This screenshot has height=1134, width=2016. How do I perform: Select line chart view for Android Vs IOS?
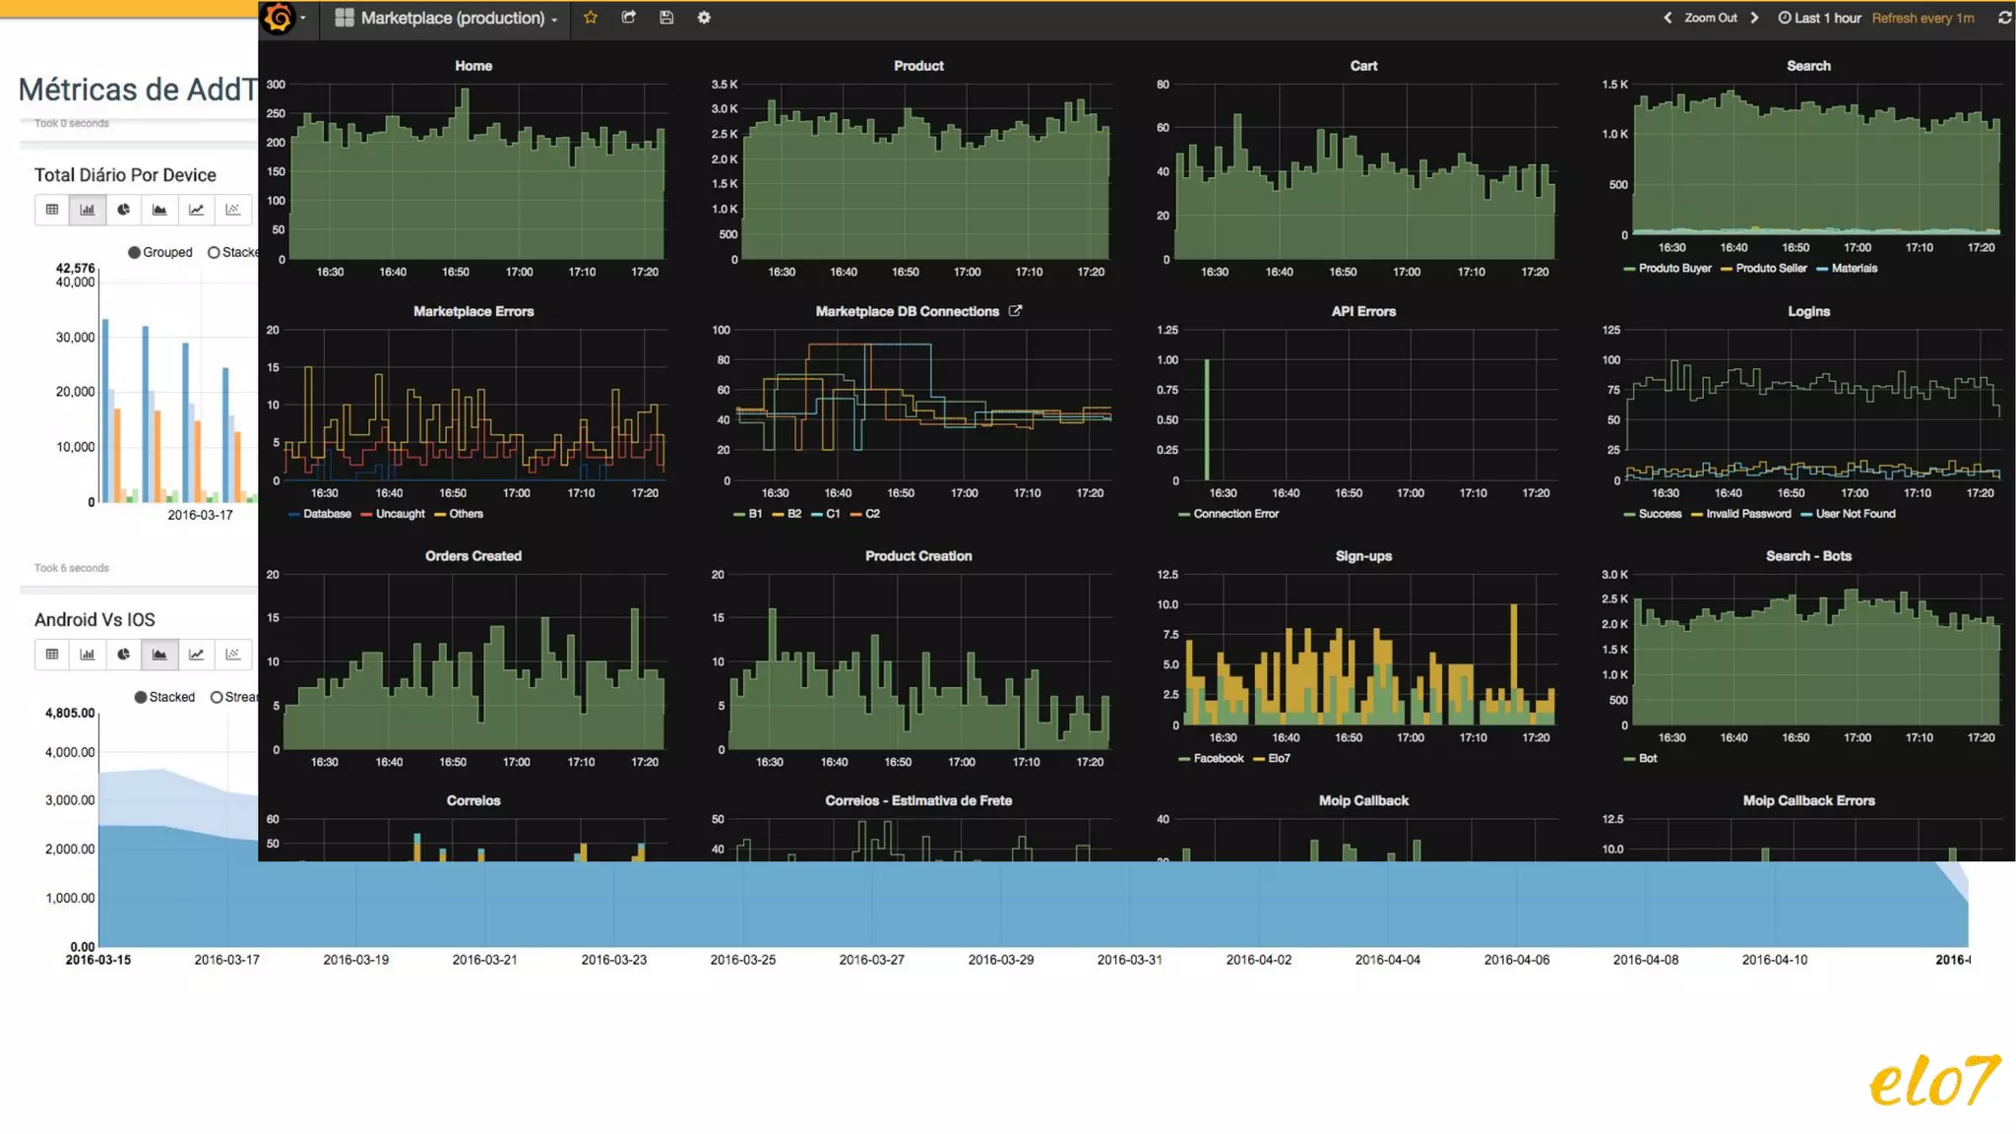coord(196,655)
